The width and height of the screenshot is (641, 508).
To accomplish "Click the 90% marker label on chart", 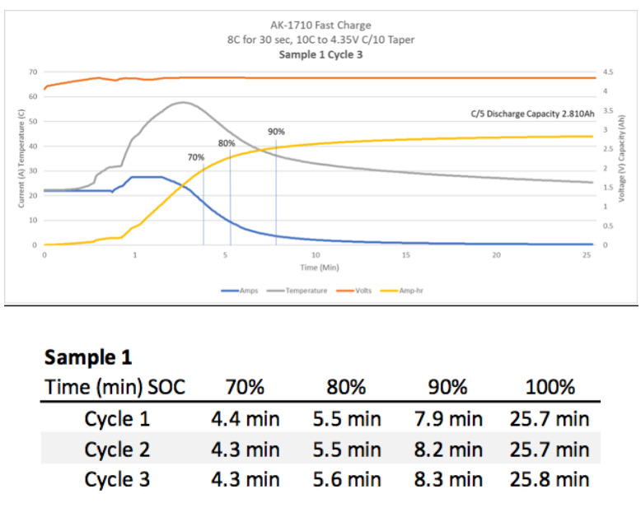I will [x=276, y=132].
